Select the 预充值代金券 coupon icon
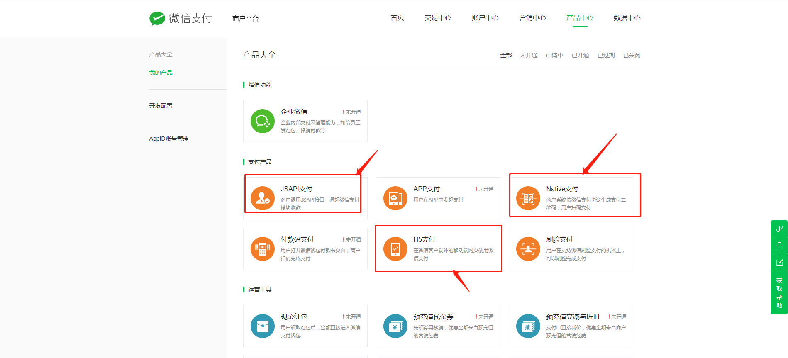The width and height of the screenshot is (788, 358). click(395, 326)
